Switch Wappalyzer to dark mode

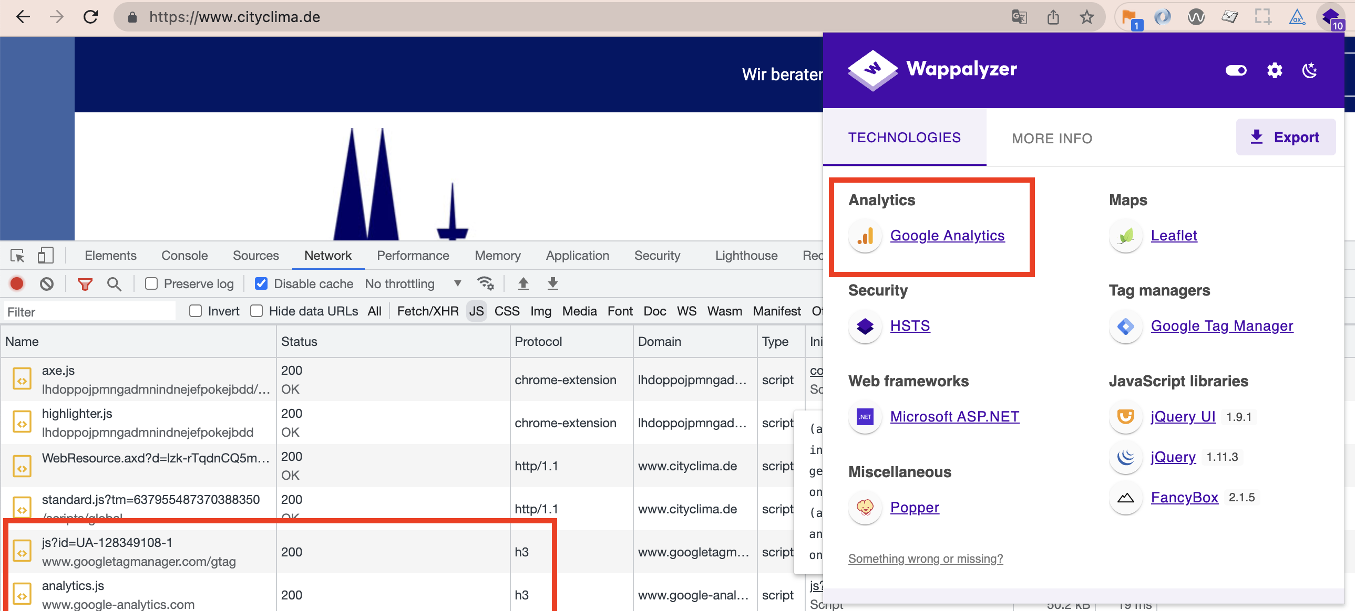pos(1309,70)
